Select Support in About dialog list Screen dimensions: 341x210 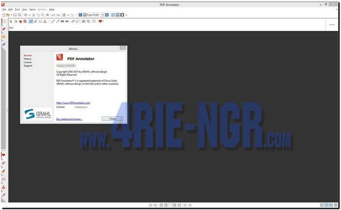pos(28,66)
